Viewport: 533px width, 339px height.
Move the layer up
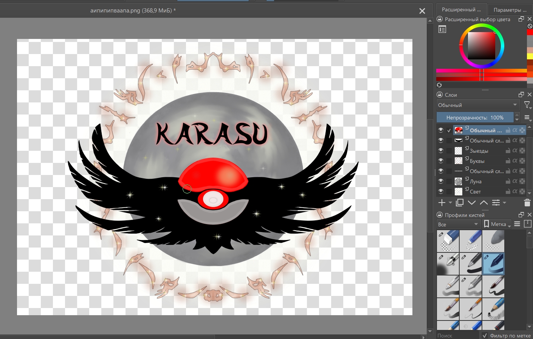coord(484,203)
